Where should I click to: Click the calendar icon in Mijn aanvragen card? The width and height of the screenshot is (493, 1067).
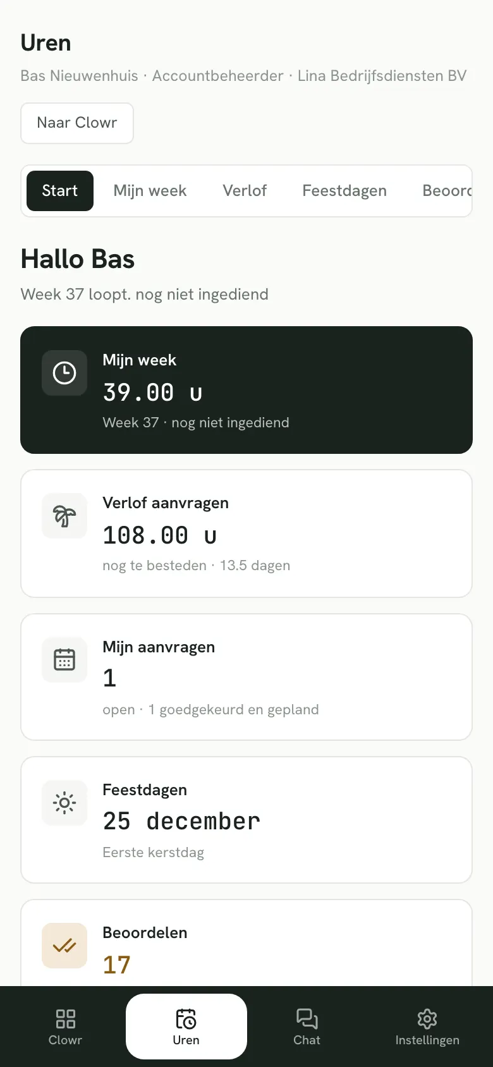coord(64,660)
